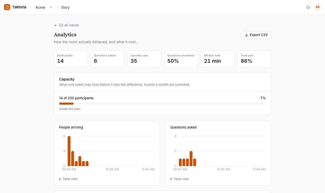Image resolution: width=325 pixels, height=193 pixels.
Task: Click the People arriving chart title
Action: (x=71, y=127)
